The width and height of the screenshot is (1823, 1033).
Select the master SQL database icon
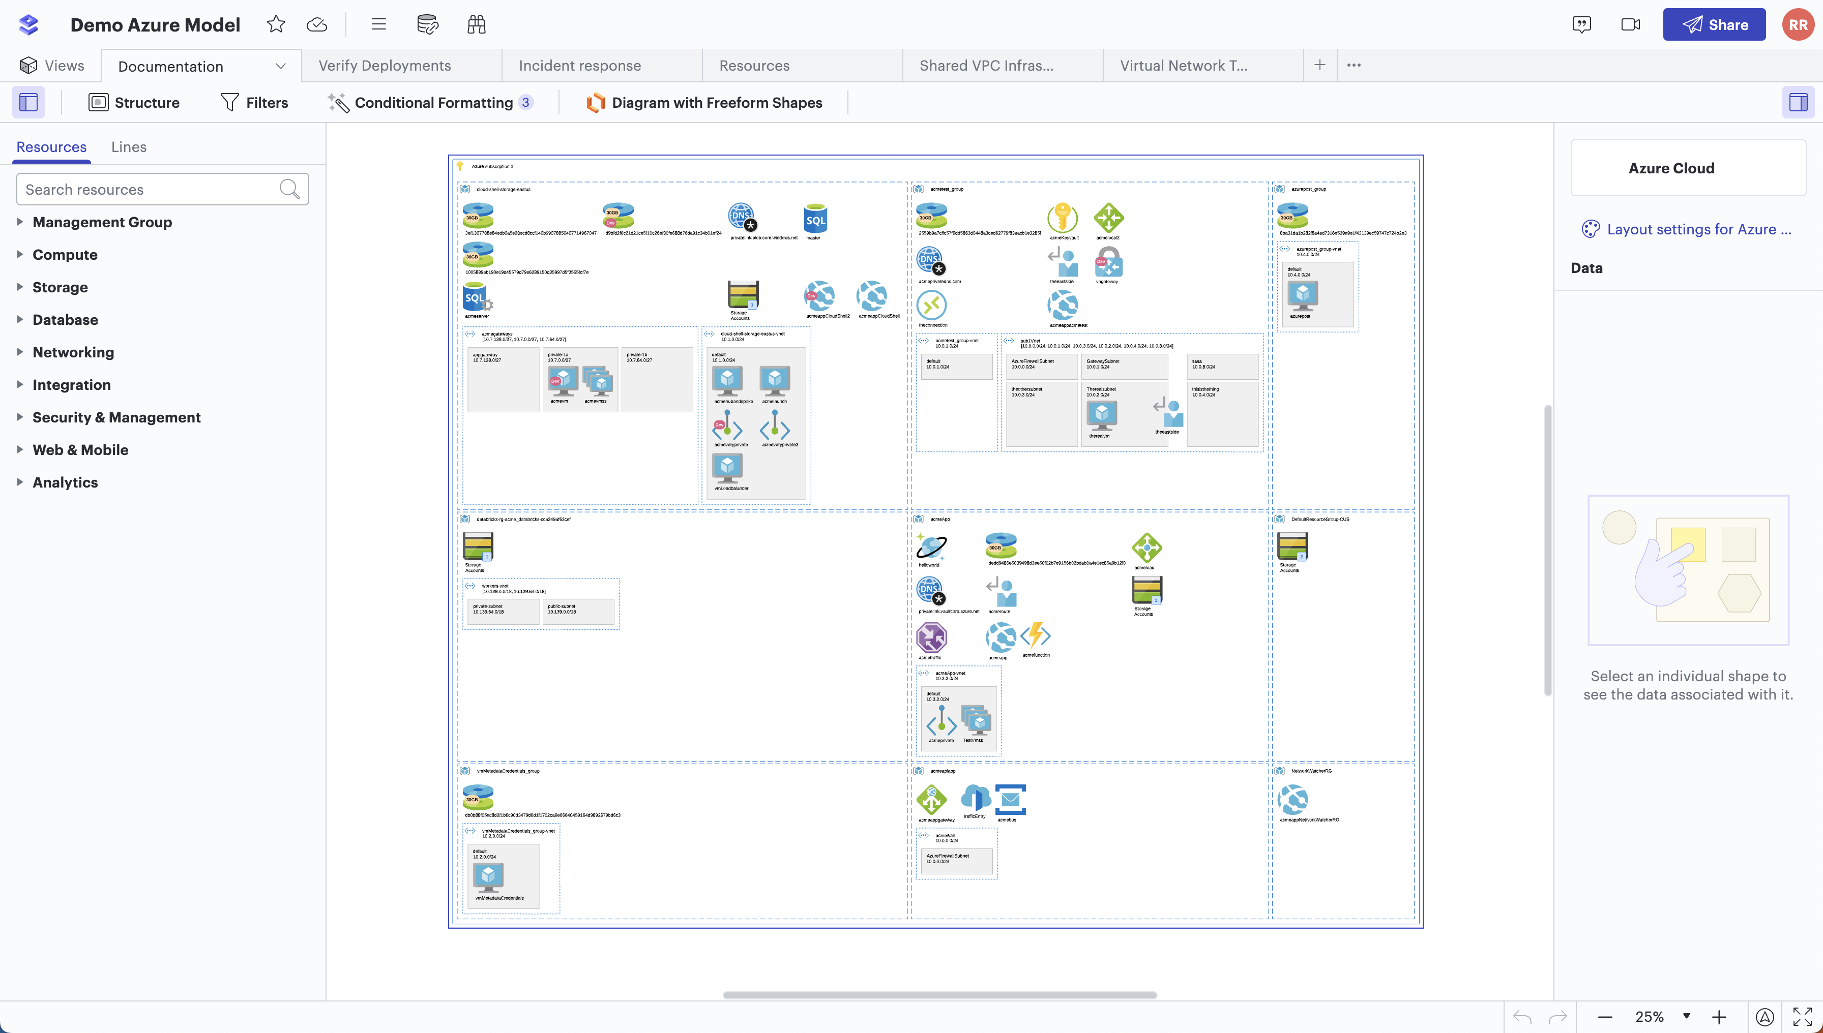815,219
